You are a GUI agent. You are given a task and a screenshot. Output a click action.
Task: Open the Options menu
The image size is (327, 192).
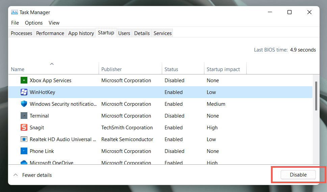click(34, 23)
